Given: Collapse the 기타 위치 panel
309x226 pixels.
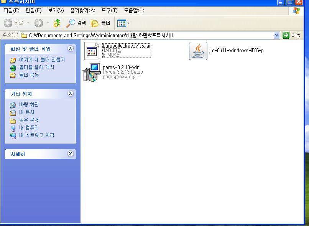Looking at the screenshot, I should (71, 93).
